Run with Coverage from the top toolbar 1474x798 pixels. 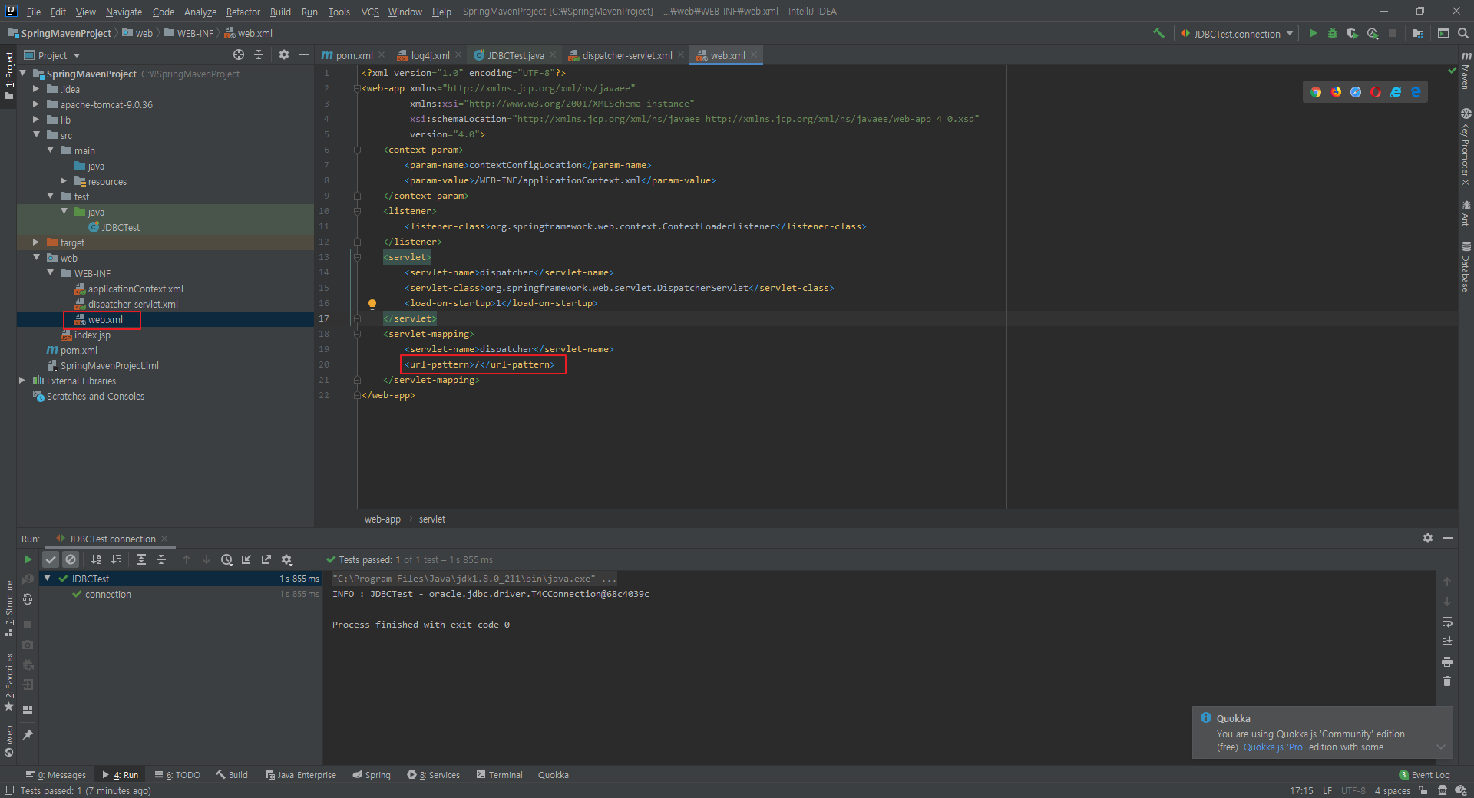tap(1353, 33)
